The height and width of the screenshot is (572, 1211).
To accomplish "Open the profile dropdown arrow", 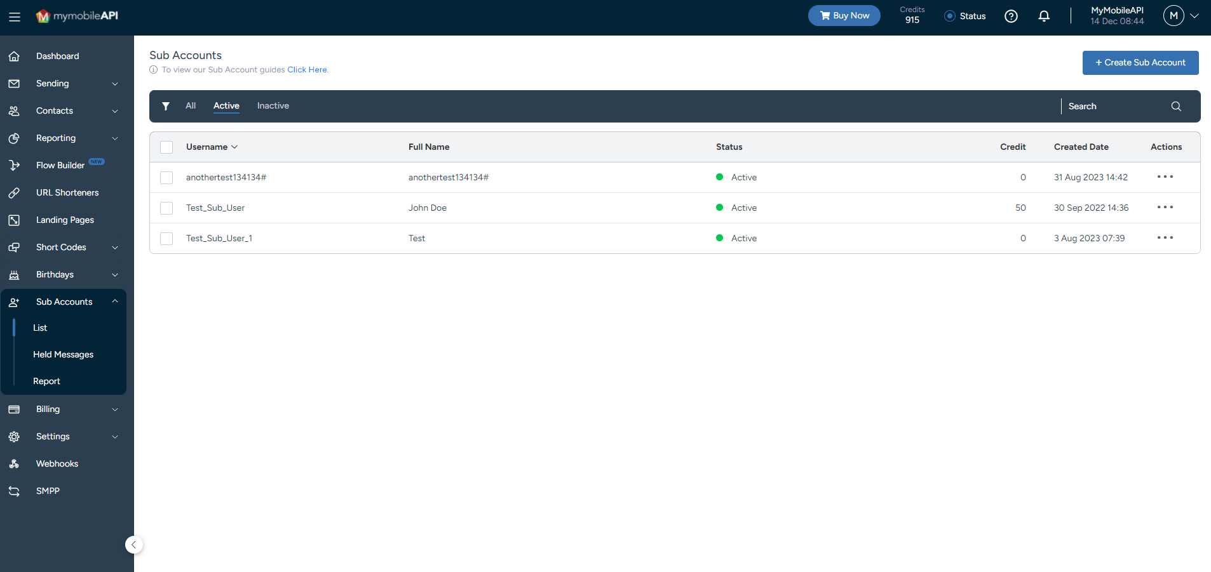I will pos(1194,17).
